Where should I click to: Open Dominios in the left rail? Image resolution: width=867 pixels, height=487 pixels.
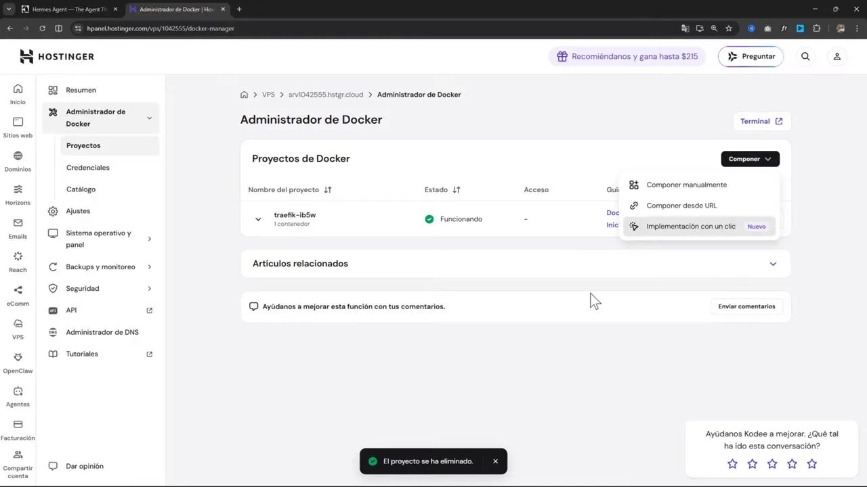(18, 161)
